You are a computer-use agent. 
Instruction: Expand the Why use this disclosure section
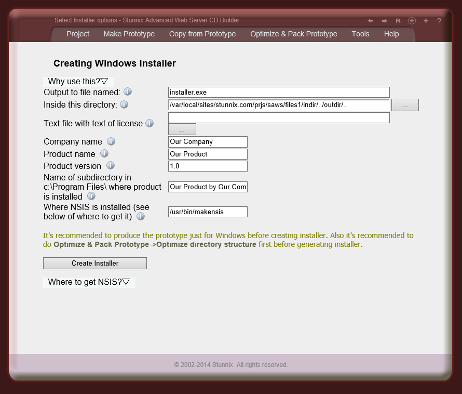[x=78, y=81]
